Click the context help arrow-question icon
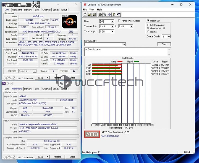The width and height of the screenshot is (199, 163). [x=118, y=15]
